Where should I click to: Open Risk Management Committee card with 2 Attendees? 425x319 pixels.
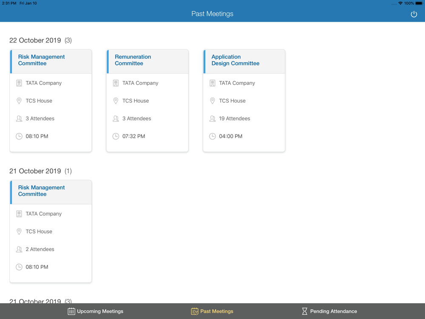(x=51, y=231)
